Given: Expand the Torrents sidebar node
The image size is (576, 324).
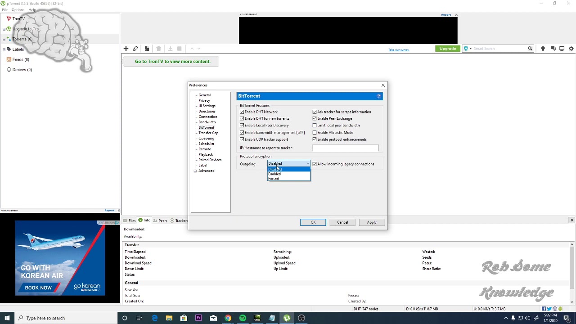Looking at the screenshot, I should click(x=4, y=39).
